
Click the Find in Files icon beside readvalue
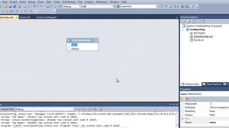pos(118,6)
